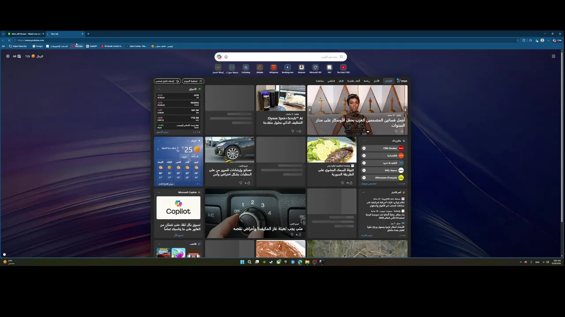Open tab list dropdown arrow
This screenshot has width=565, height=317.
click(x=3, y=34)
